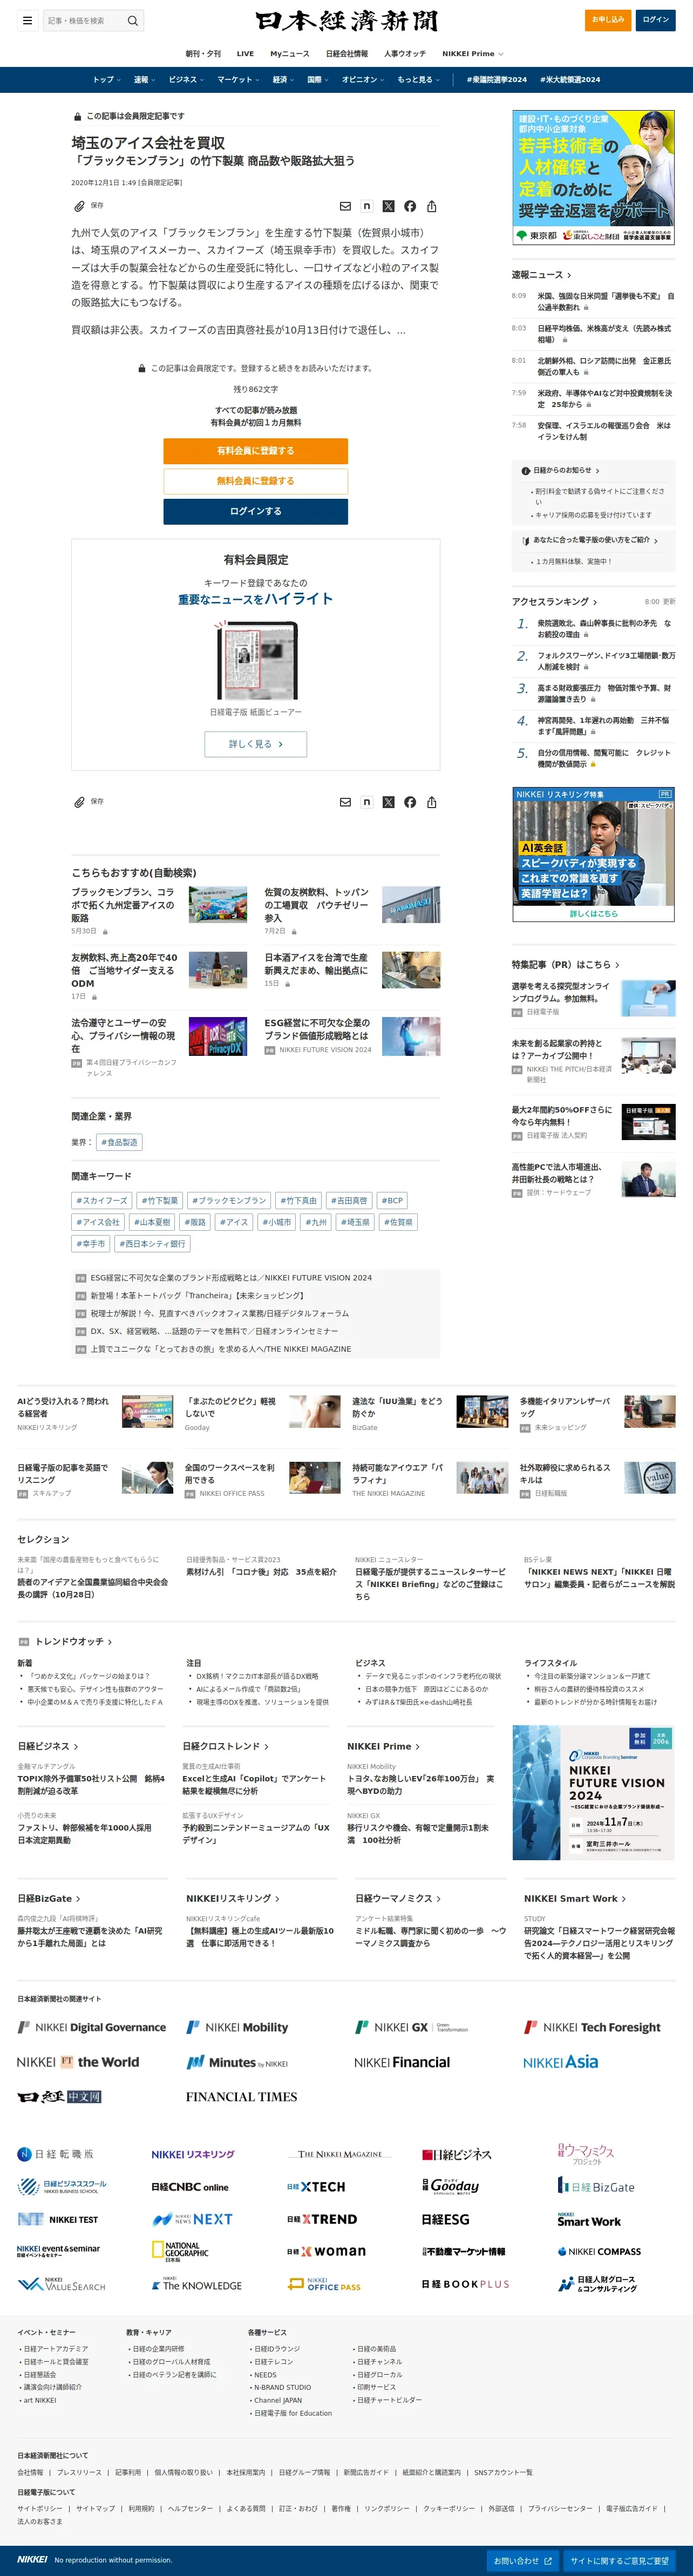Open the #米大統領選2024 tag link
This screenshot has height=2576, width=693.
[x=571, y=80]
